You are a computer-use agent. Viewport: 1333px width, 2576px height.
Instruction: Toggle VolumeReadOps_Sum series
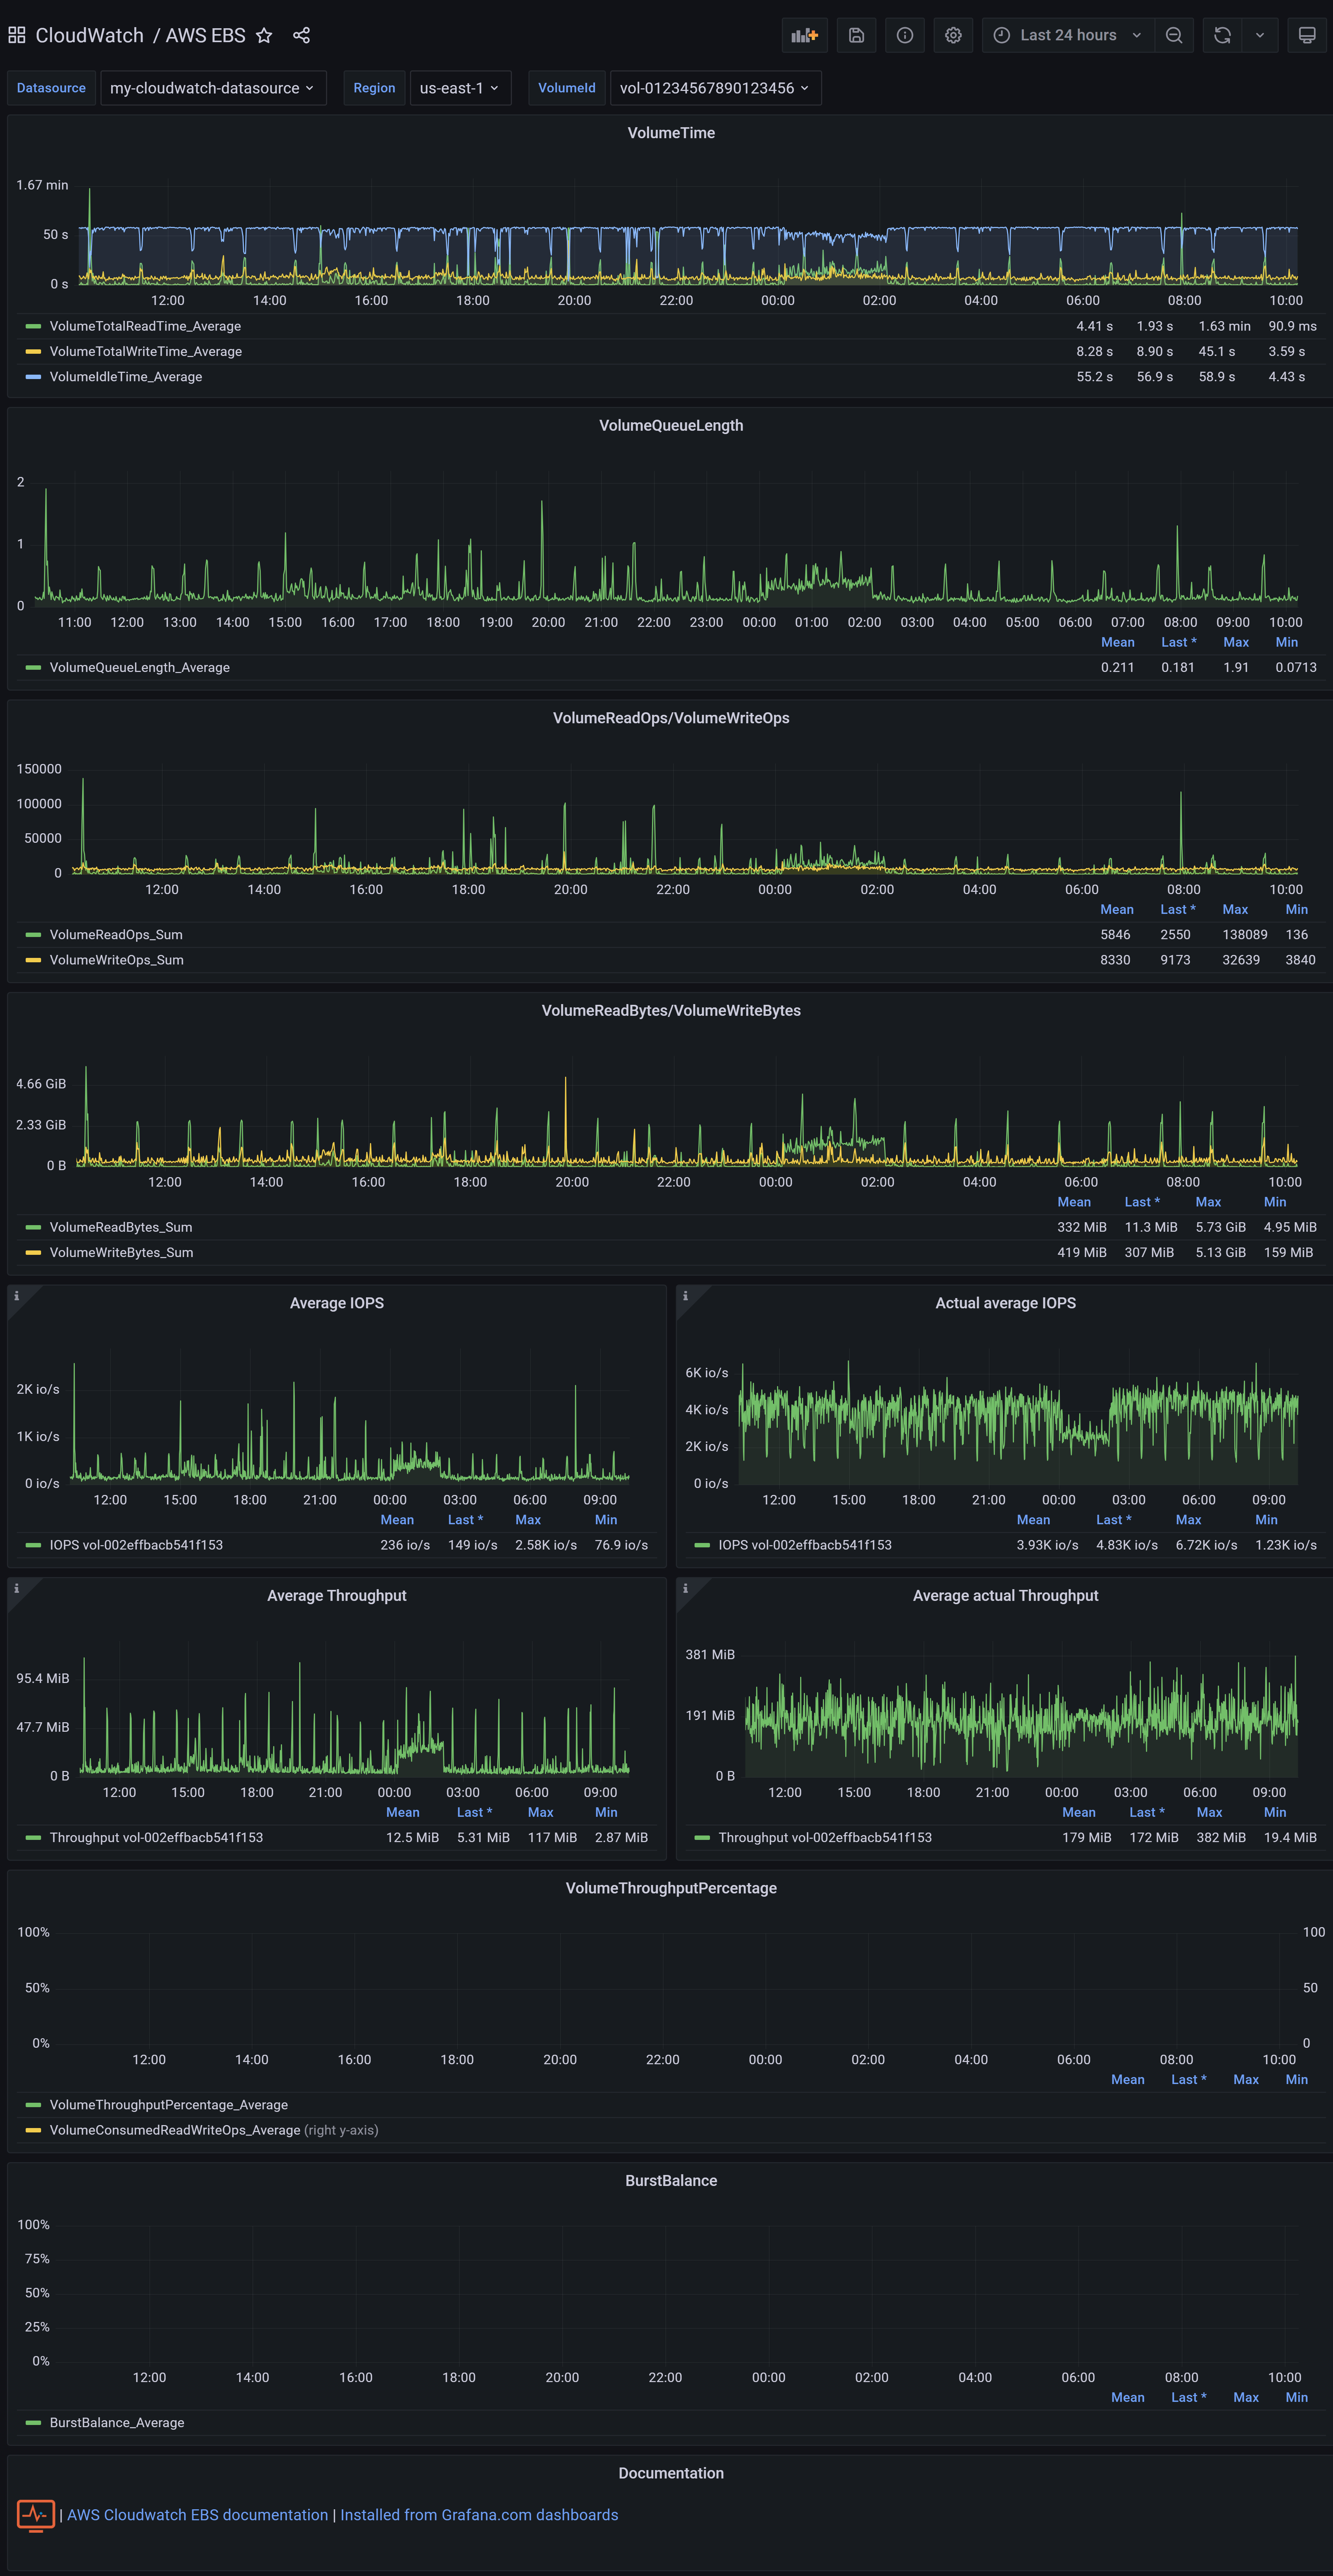[x=116, y=935]
